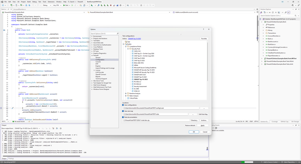The width and height of the screenshot is (301, 164).
Task: Toggle the User configurations checkbox
Action: click(123, 105)
